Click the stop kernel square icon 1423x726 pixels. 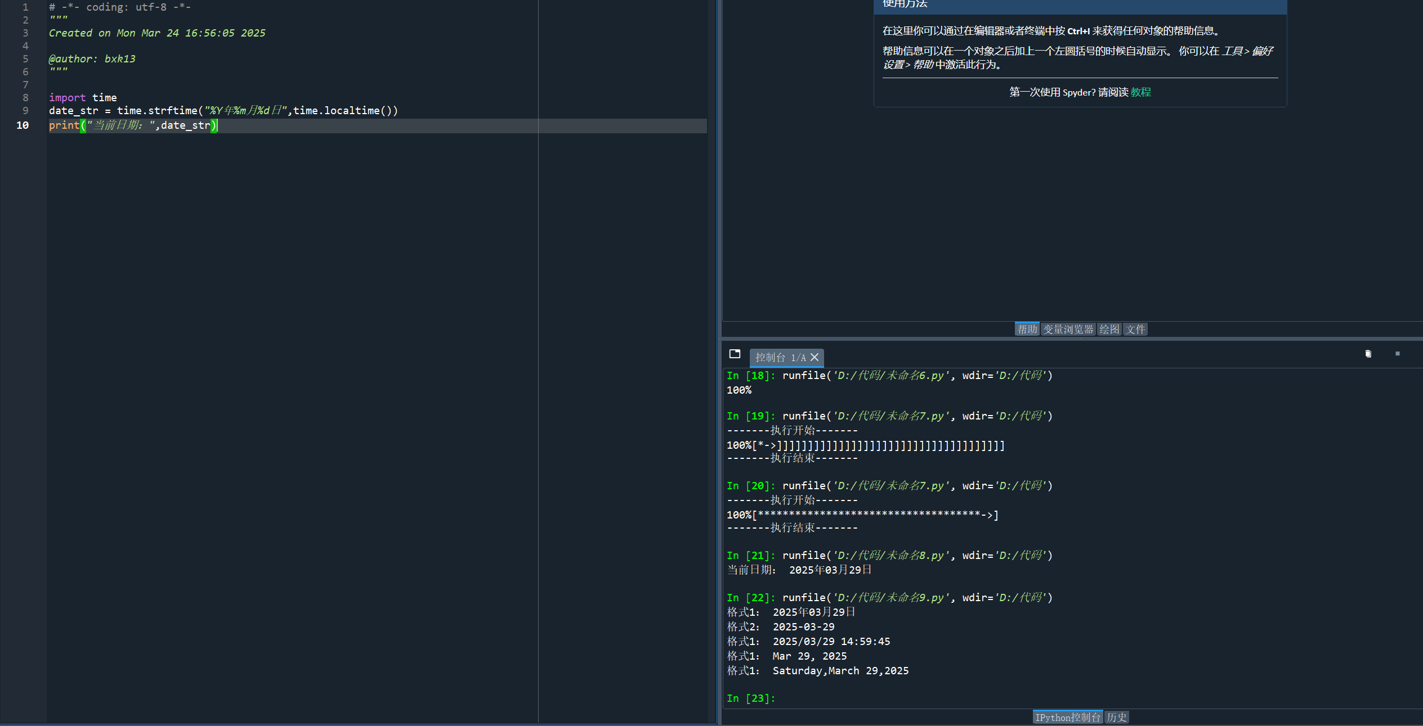[1397, 354]
